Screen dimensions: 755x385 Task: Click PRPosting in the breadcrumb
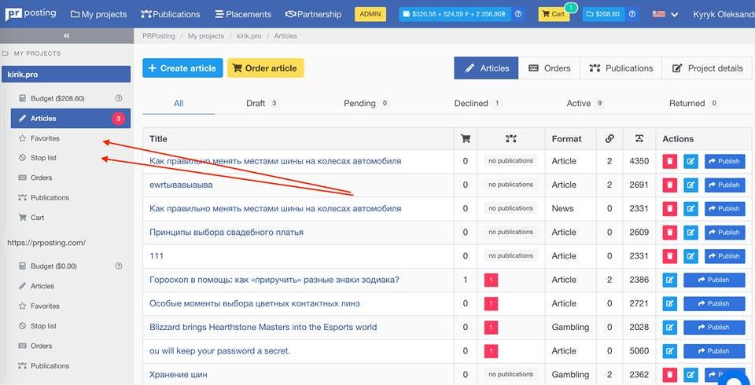(x=159, y=36)
